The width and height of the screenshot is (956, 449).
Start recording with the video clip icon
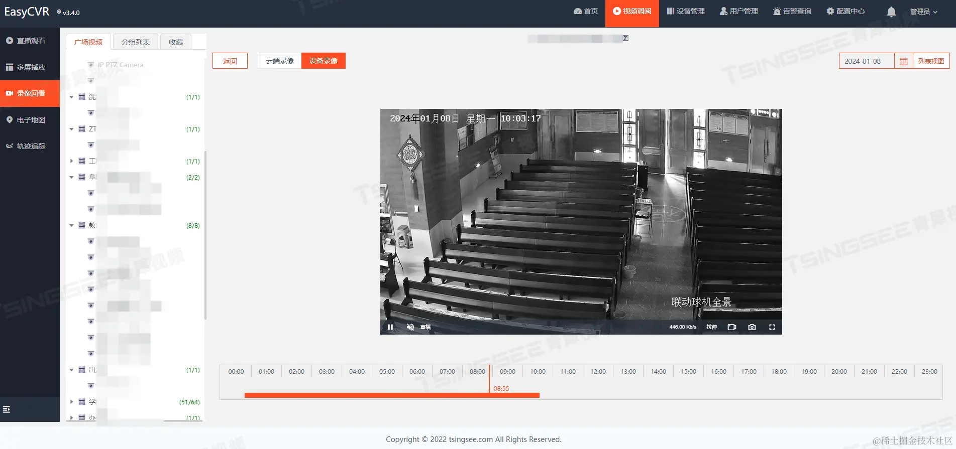(732, 327)
